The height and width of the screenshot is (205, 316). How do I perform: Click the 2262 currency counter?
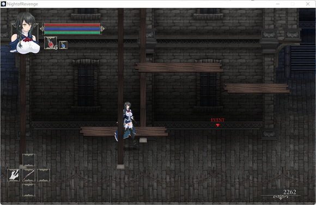290,192
